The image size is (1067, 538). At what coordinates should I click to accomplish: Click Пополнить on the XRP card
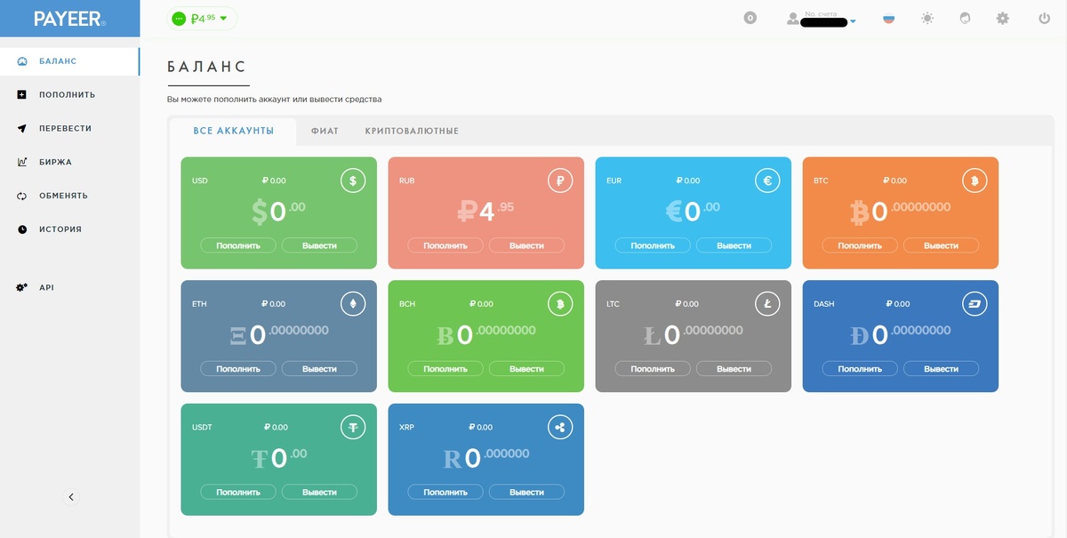pos(445,492)
